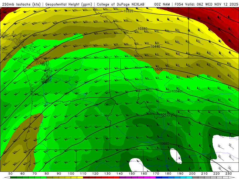Click the 50 value on the color scale
Image resolution: width=239 pixels, height=179 pixels.
pyautogui.click(x=10, y=174)
